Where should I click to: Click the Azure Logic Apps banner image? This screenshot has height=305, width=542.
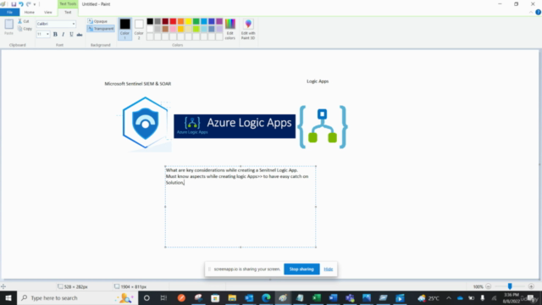point(235,126)
